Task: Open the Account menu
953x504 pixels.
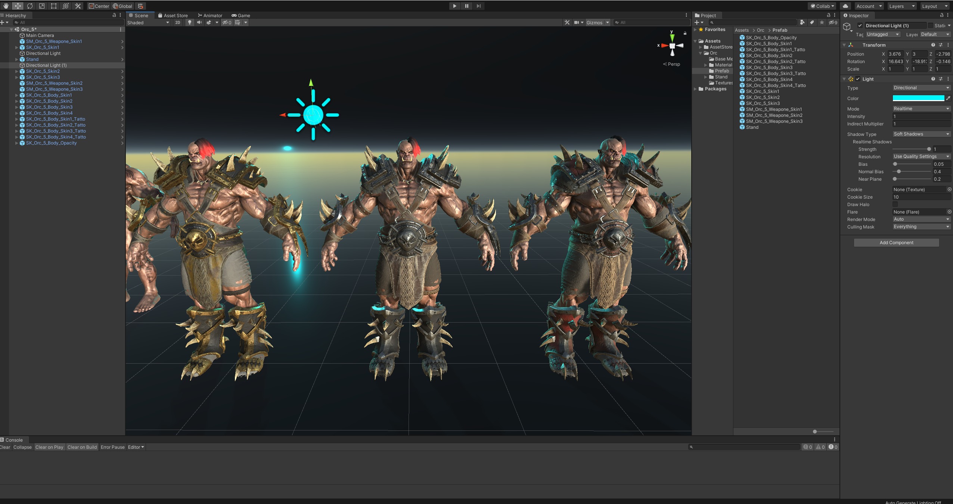Action: click(x=869, y=6)
